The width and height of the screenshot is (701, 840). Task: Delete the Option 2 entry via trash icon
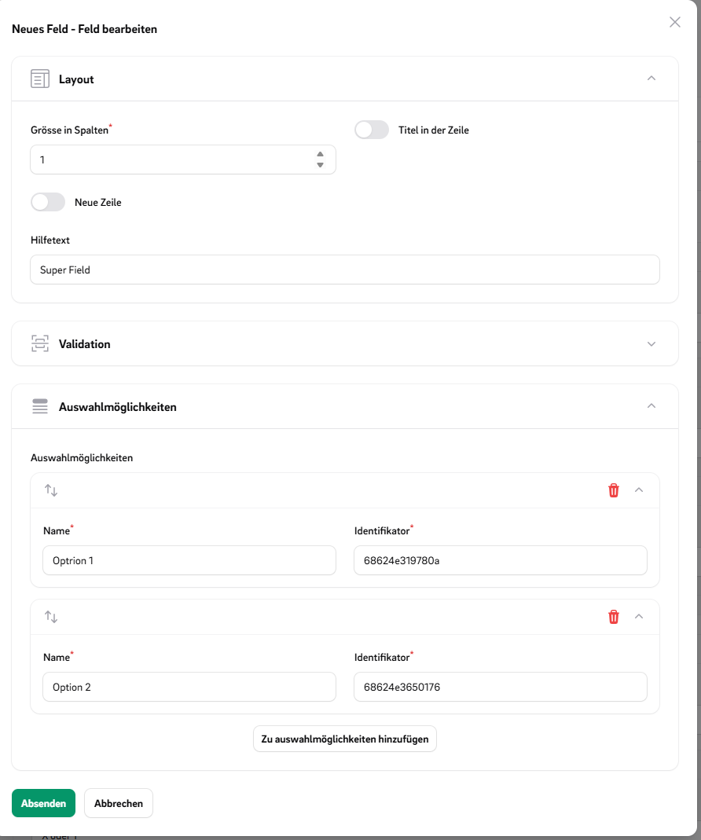coord(614,617)
